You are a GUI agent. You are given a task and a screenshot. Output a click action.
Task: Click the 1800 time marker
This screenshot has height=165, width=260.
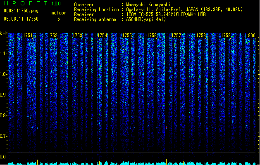point(250,35)
